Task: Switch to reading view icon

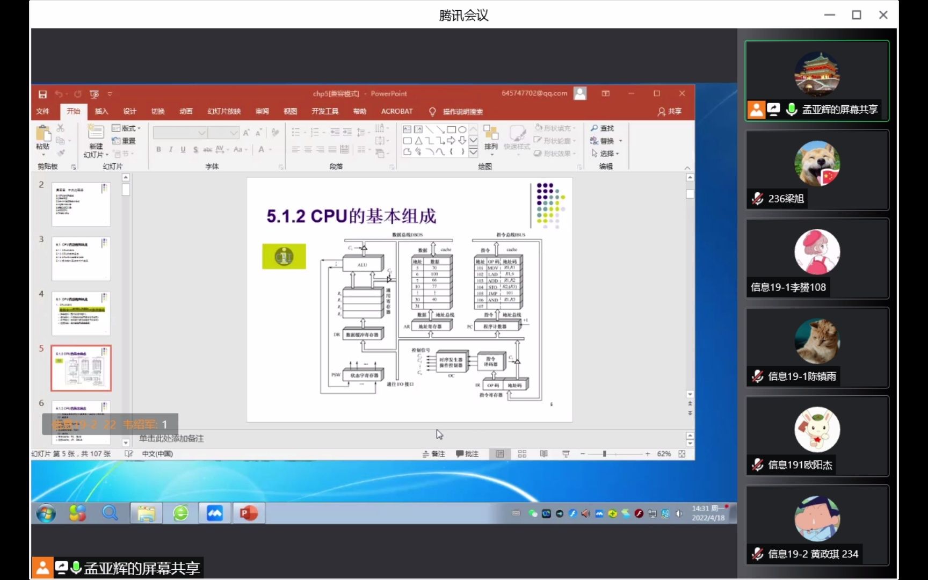Action: [544, 454]
